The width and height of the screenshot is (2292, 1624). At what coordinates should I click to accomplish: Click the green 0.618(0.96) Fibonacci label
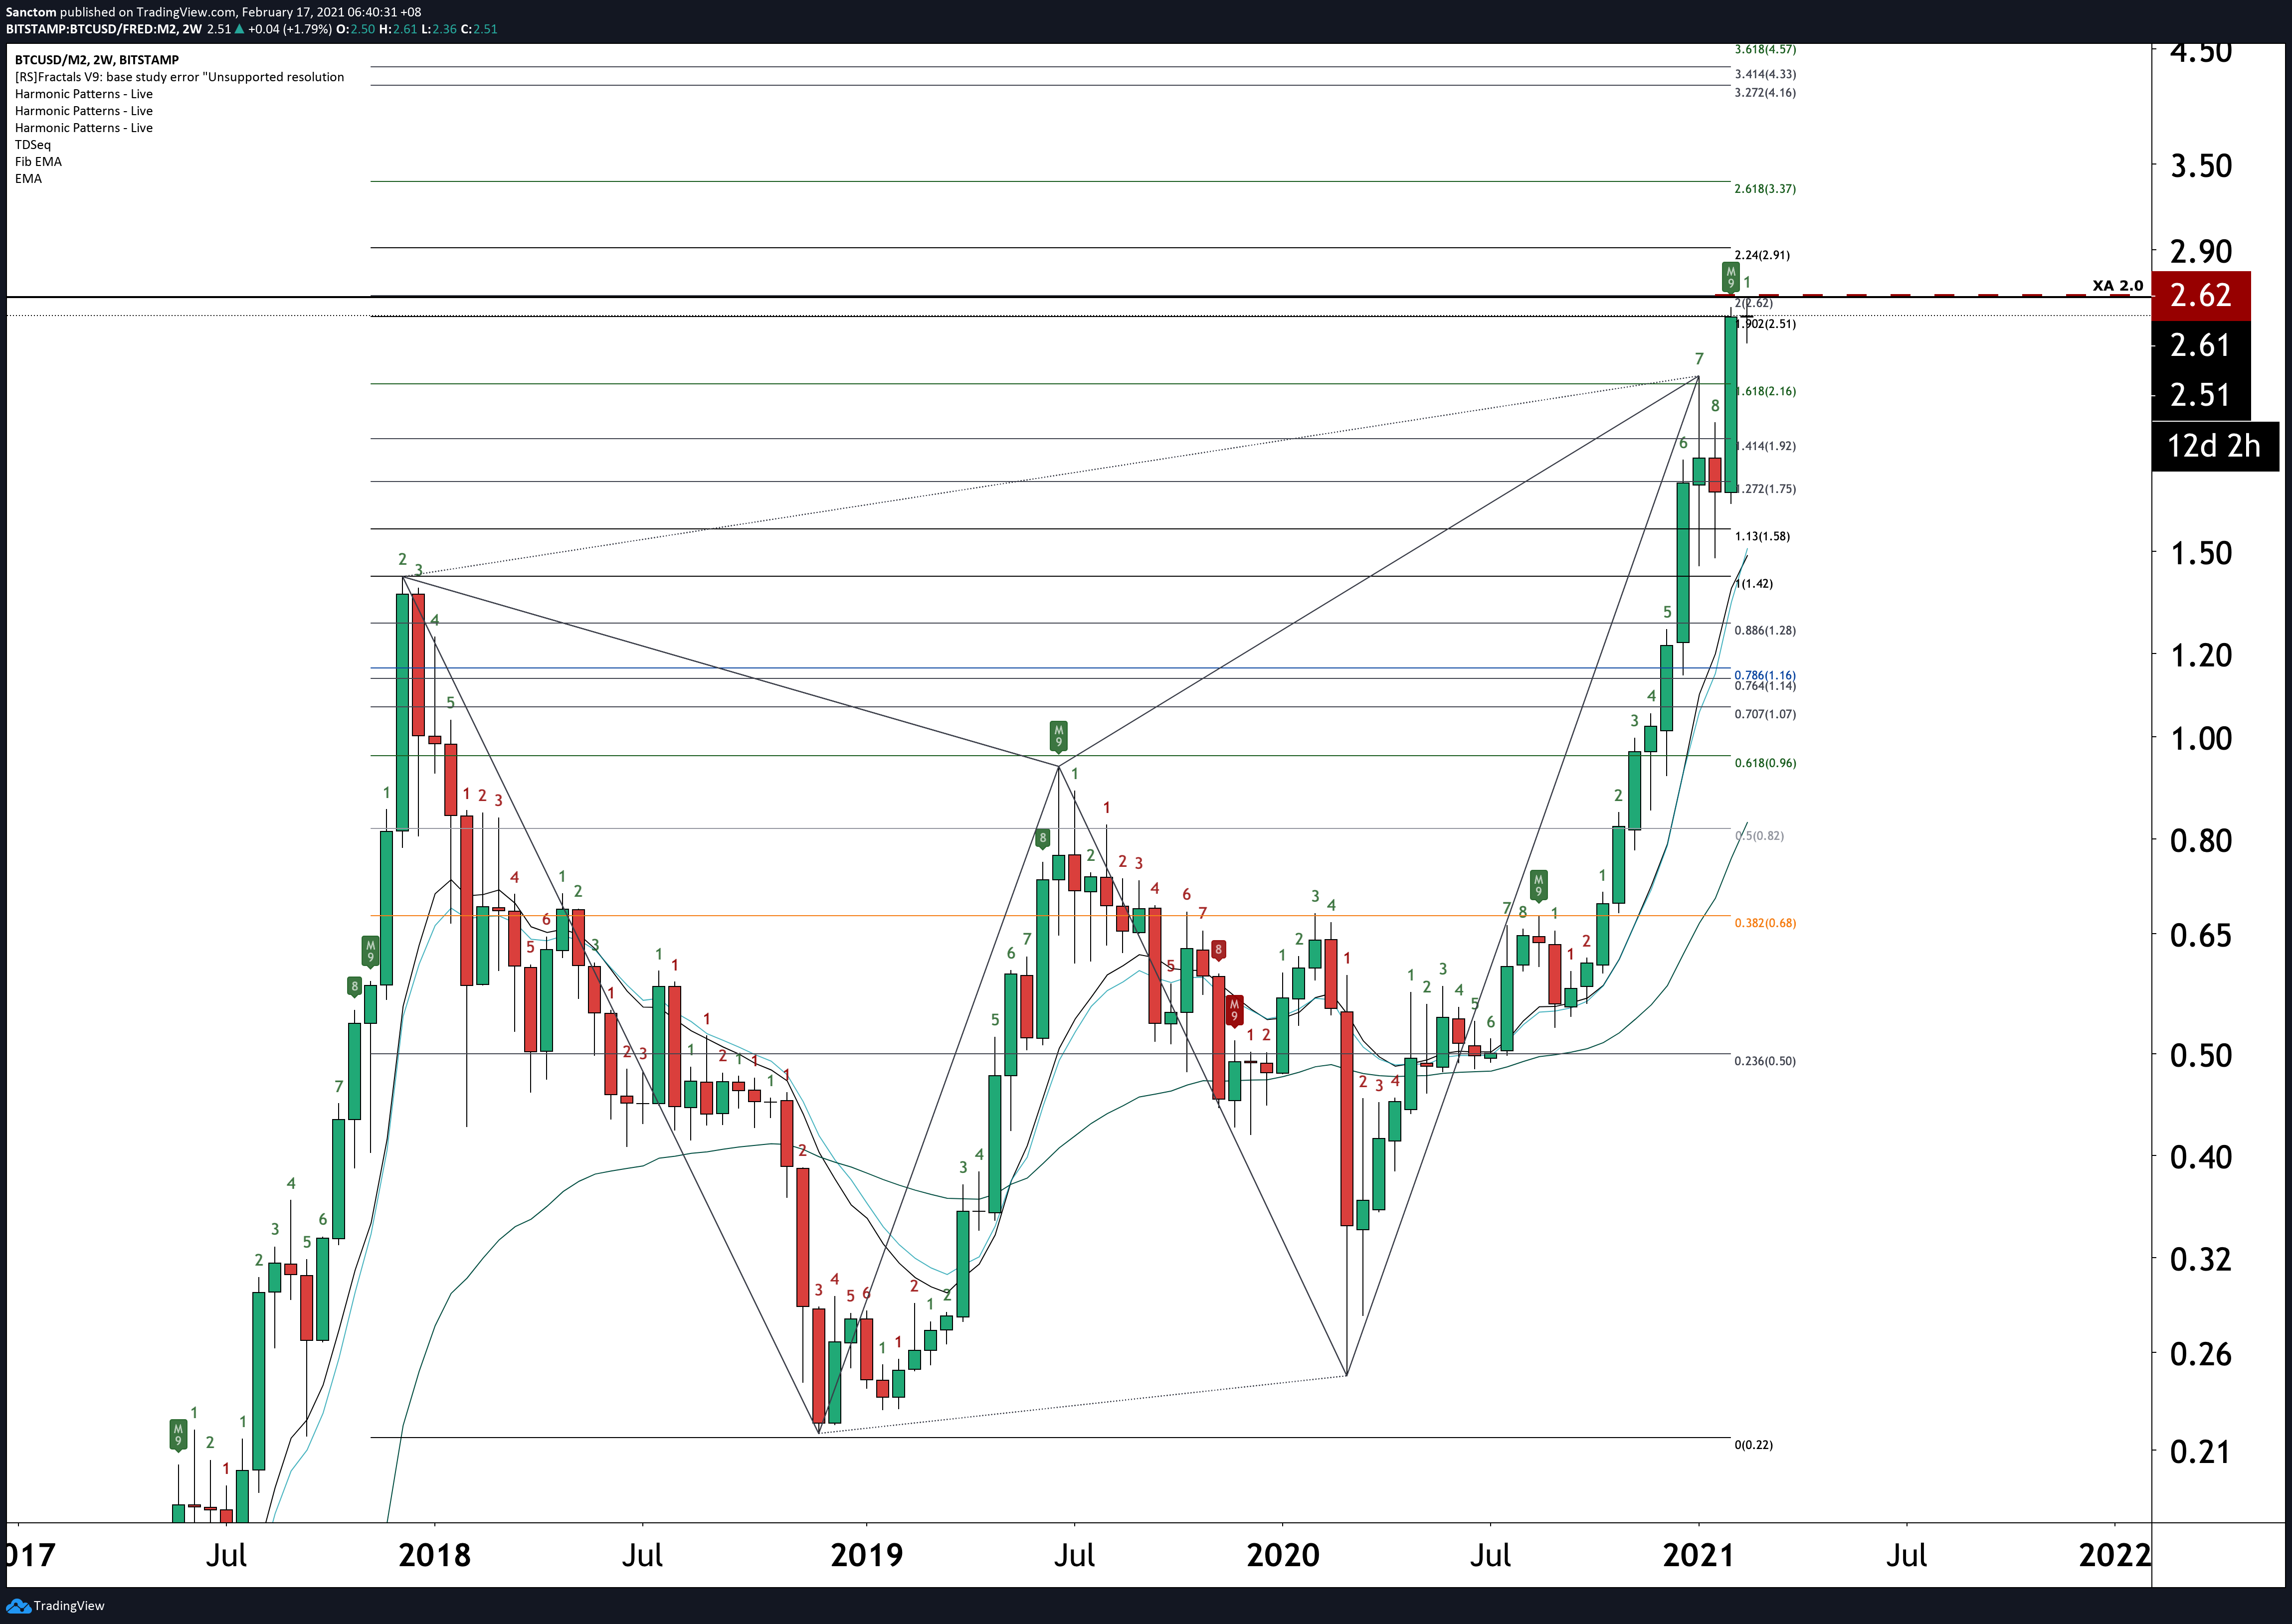click(1765, 763)
